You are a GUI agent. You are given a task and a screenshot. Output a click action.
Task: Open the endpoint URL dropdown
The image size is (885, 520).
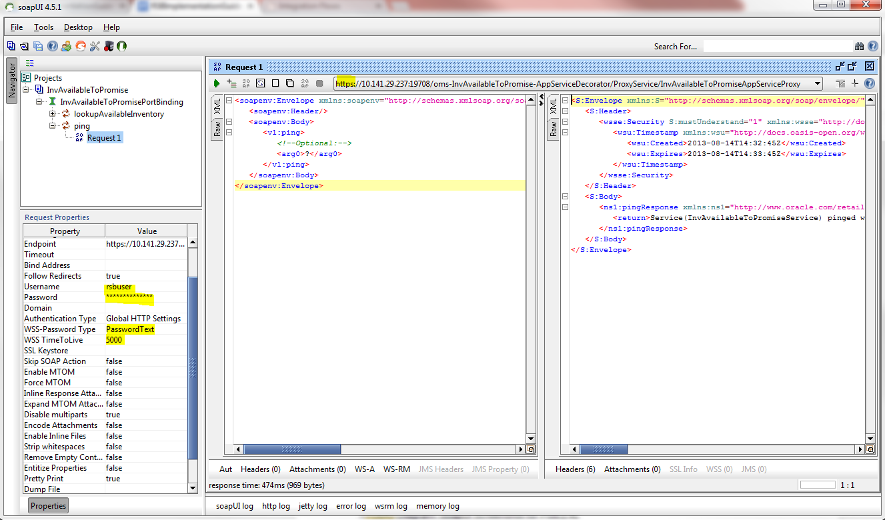[816, 83]
